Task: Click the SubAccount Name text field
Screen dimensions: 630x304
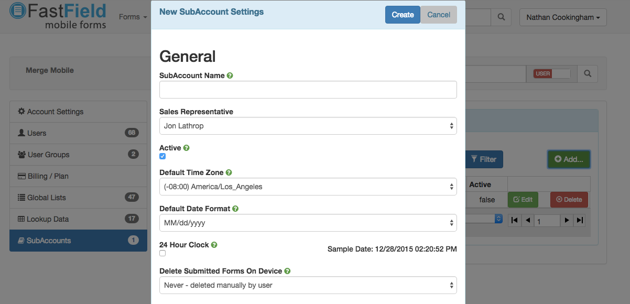Action: pos(308,90)
